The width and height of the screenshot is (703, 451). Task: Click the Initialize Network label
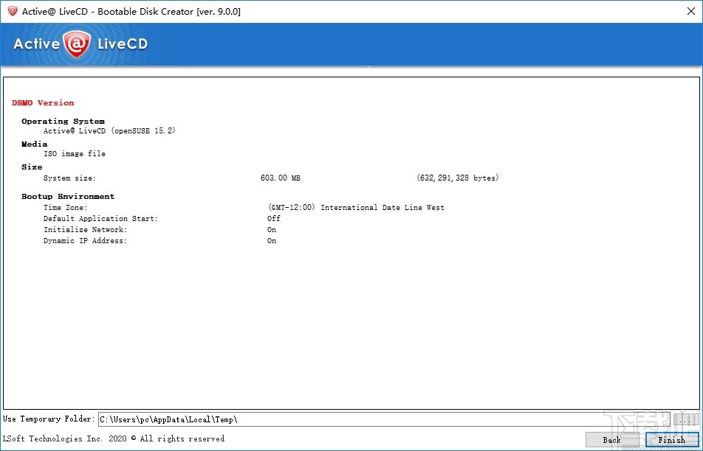tap(85, 229)
